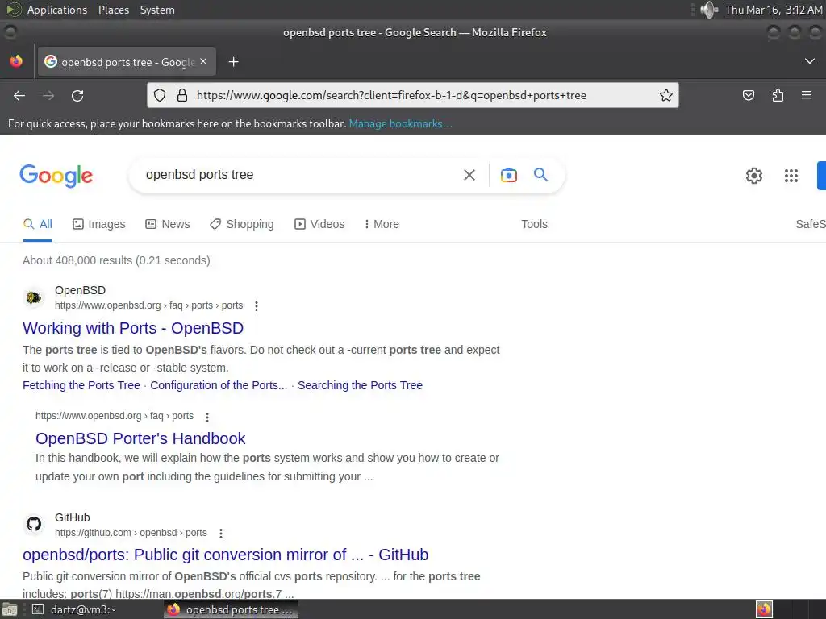Viewport: 826px width, 619px height.
Task: Open the Places menu
Action: (x=113, y=10)
